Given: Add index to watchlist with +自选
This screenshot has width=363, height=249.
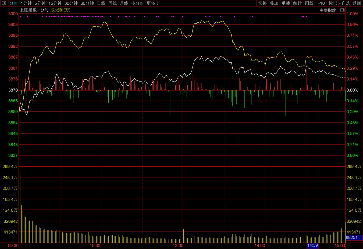Looking at the screenshot, I should click(x=344, y=3).
